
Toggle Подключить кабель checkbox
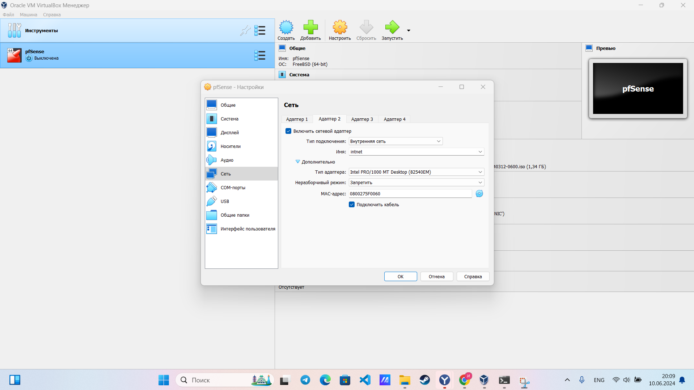(x=352, y=204)
